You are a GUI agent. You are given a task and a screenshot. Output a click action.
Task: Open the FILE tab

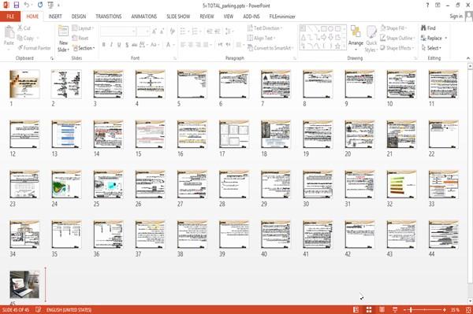click(10, 17)
